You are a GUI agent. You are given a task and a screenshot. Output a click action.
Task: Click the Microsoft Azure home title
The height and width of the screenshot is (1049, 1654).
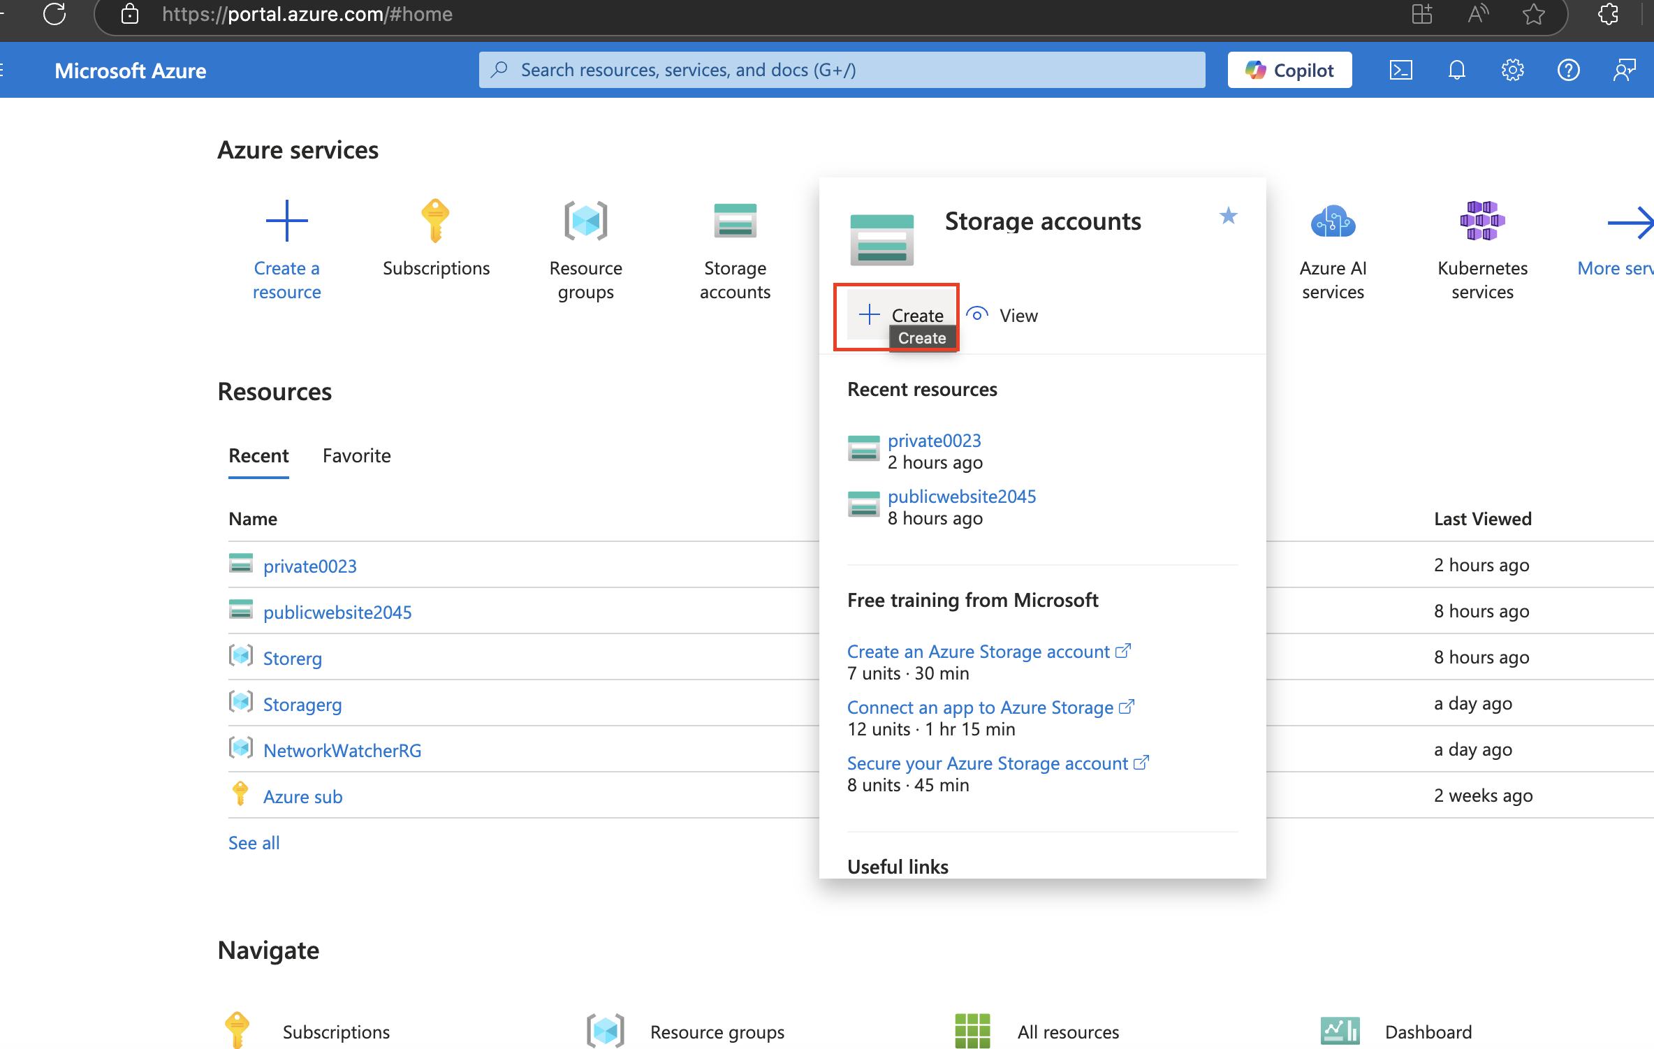tap(131, 71)
